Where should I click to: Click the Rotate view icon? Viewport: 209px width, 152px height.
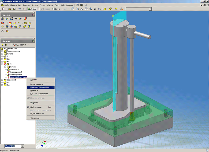[x=95, y=9]
